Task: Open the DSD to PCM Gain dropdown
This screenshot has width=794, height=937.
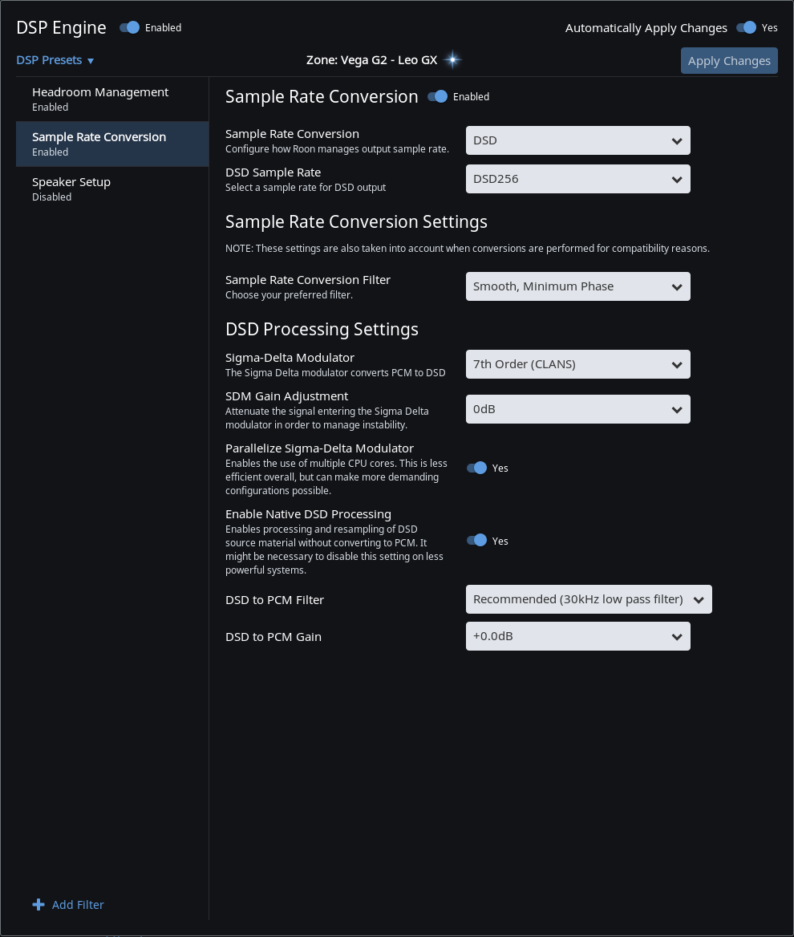Action: (x=577, y=636)
